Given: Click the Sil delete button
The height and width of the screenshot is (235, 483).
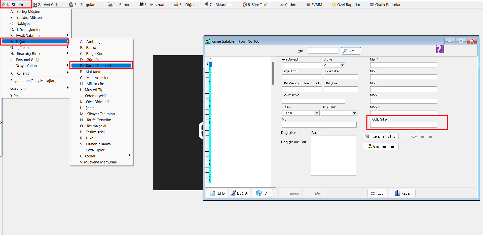Looking at the screenshot, I should (x=262, y=193).
